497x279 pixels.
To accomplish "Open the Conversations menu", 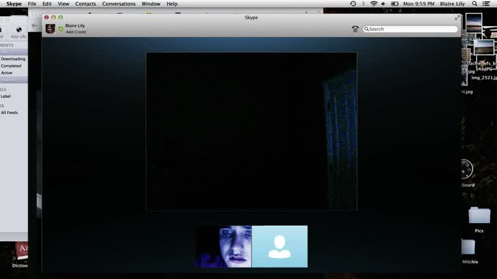I will 119,4.
